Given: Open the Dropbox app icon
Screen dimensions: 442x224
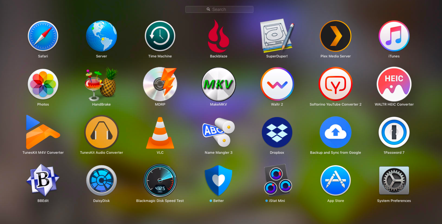Looking at the screenshot, I should pyautogui.click(x=277, y=132).
